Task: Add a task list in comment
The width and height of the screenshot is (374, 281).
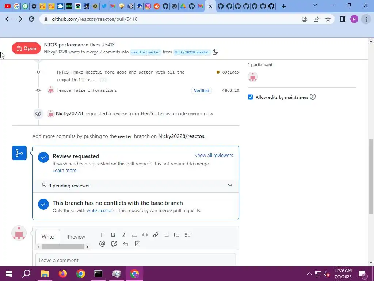Action: 187,235
